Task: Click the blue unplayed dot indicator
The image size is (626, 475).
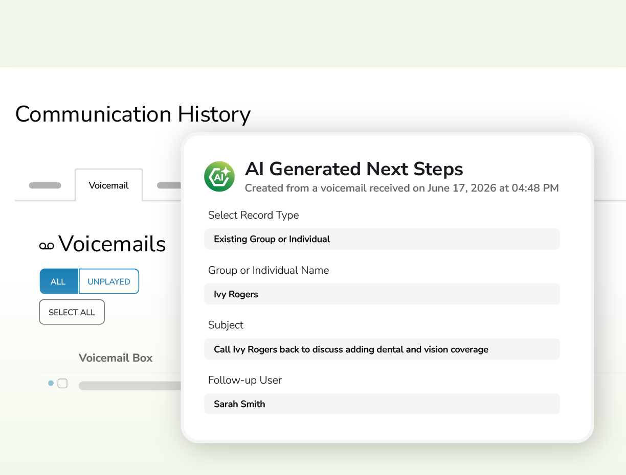Action: click(51, 383)
